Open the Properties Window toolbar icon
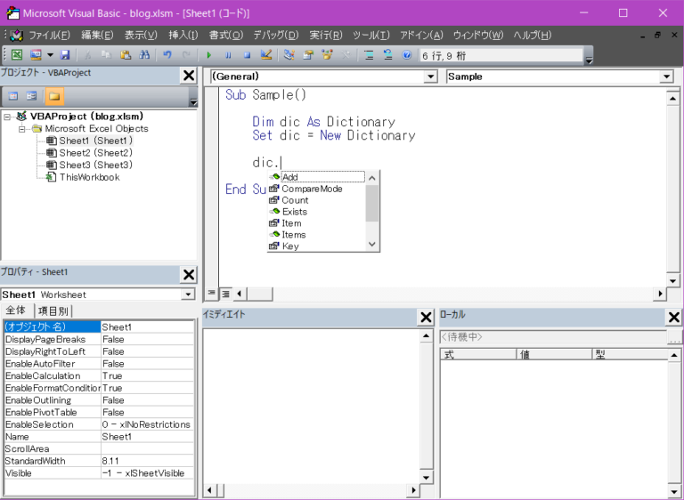 point(308,55)
